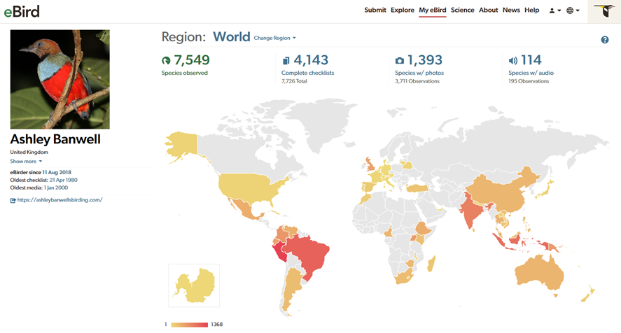Select India on the map
The width and height of the screenshot is (621, 333).
point(470,209)
